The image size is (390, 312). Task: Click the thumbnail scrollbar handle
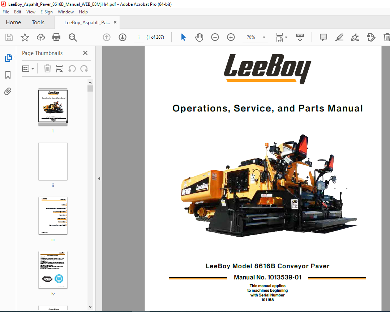pyautogui.click(x=90, y=89)
